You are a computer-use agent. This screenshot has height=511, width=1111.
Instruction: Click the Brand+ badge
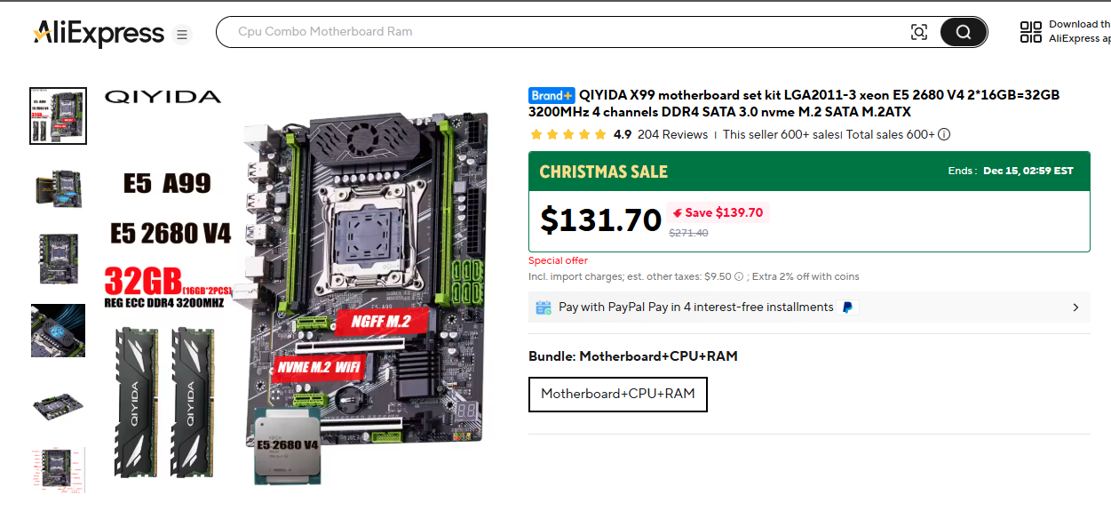(552, 95)
